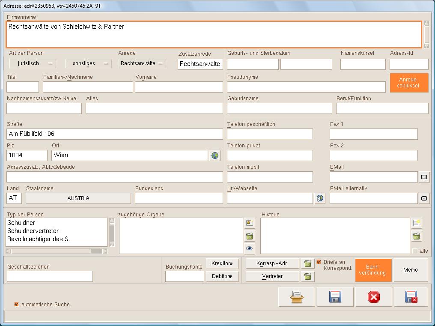Add an organ via the contact card icon
Screen dimensions: 435x326
(250, 223)
